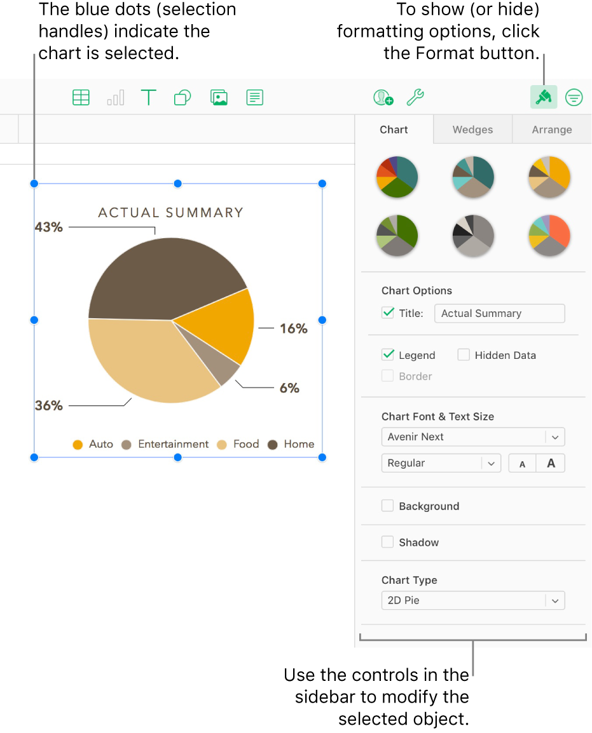Apply the green and gray pie style

click(397, 235)
